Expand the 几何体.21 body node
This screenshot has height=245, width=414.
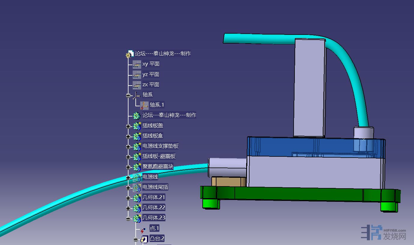pos(128,198)
